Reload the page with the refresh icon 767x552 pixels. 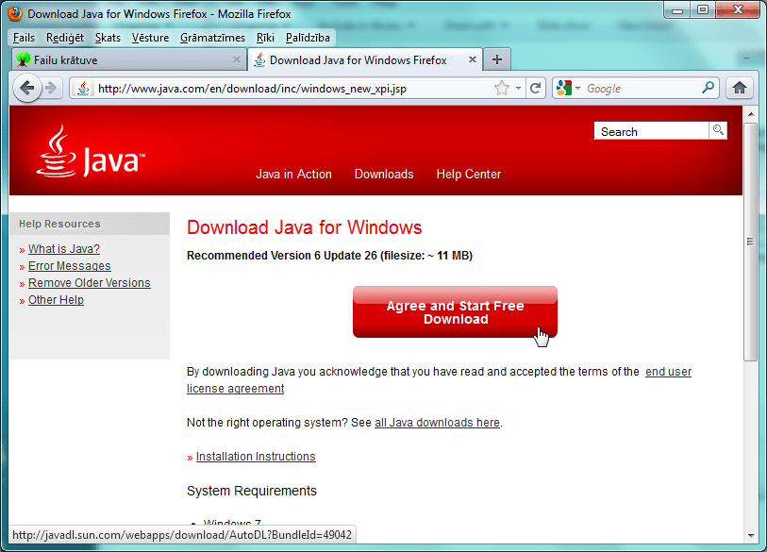coord(536,89)
